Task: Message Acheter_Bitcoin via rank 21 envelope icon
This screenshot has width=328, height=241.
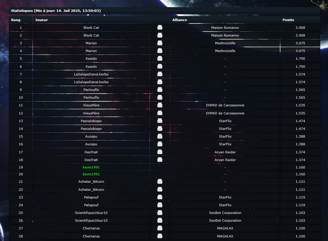Action: pyautogui.click(x=160, y=182)
